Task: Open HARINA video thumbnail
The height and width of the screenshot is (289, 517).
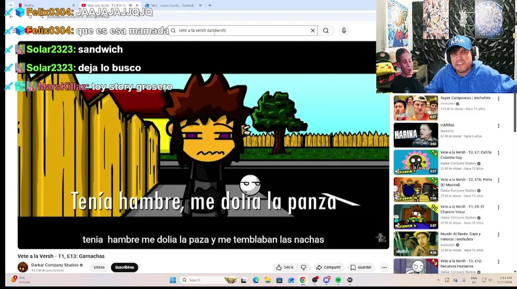Action: [416, 135]
